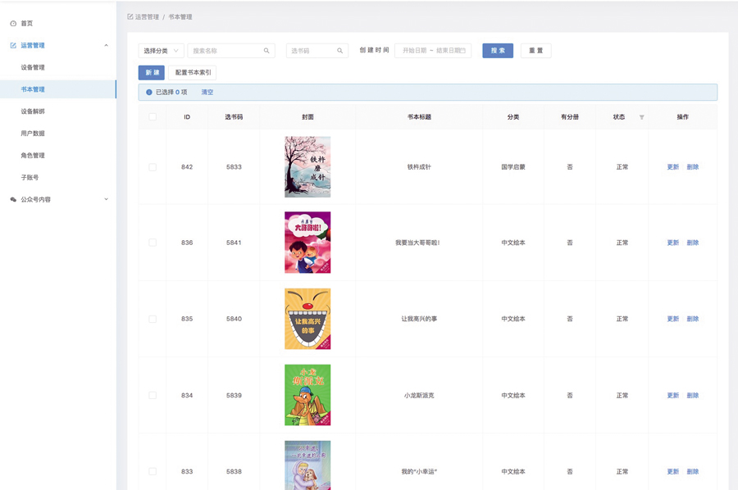Open the 铁杵成针 cover thumbnail
Viewport: 738px width, 490px height.
307,167
